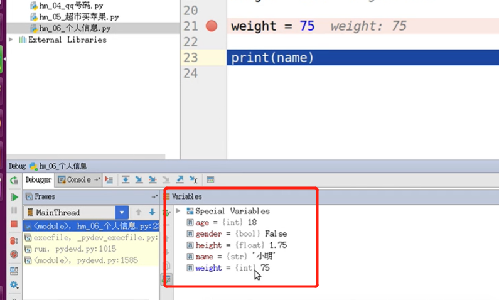Step into the function call

pyautogui.click(x=139, y=179)
